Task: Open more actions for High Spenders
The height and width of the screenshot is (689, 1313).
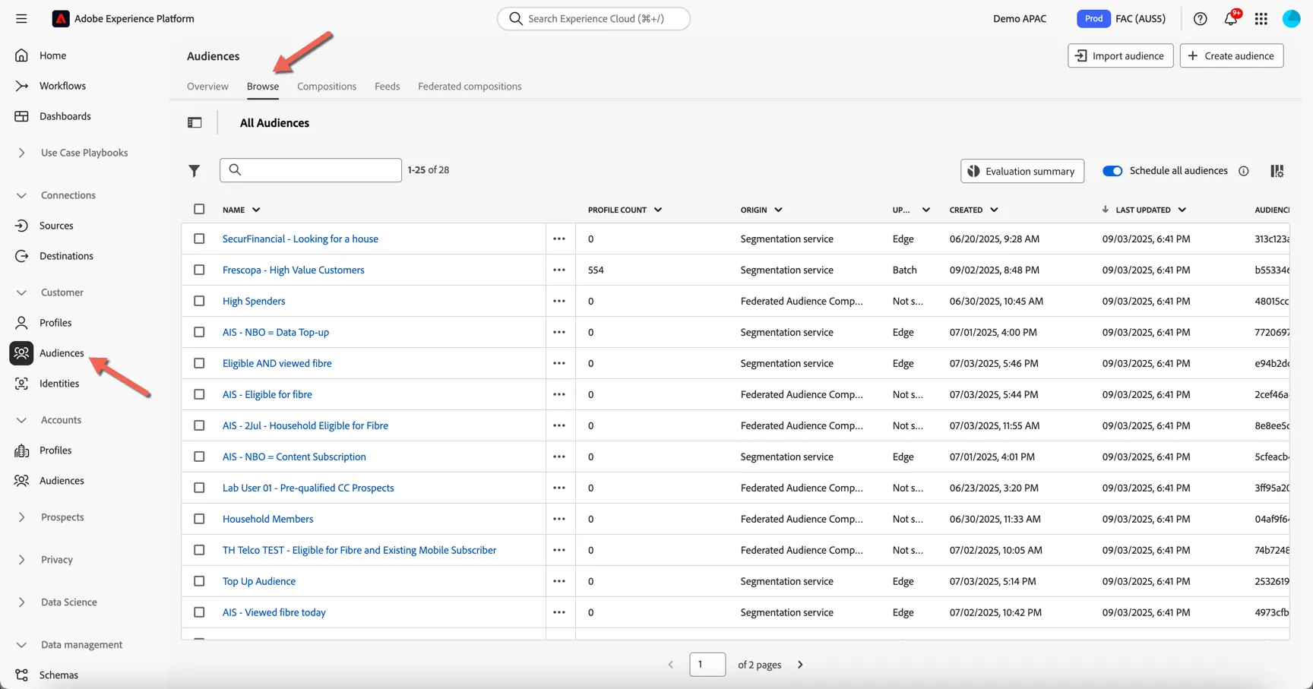Action: pyautogui.click(x=559, y=301)
